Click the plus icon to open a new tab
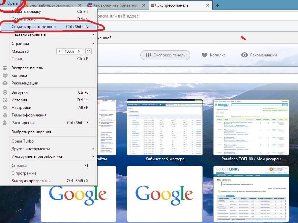The image size is (298, 223). coord(218,5)
